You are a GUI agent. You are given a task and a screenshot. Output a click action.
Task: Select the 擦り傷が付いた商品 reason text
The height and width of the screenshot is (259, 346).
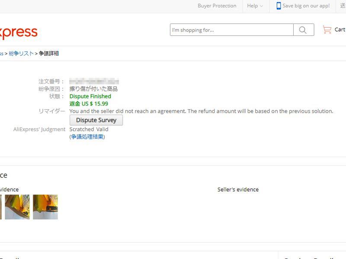tap(93, 89)
